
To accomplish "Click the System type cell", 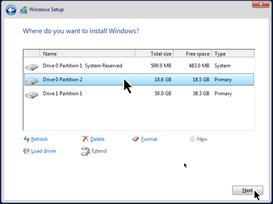I will click(222, 66).
